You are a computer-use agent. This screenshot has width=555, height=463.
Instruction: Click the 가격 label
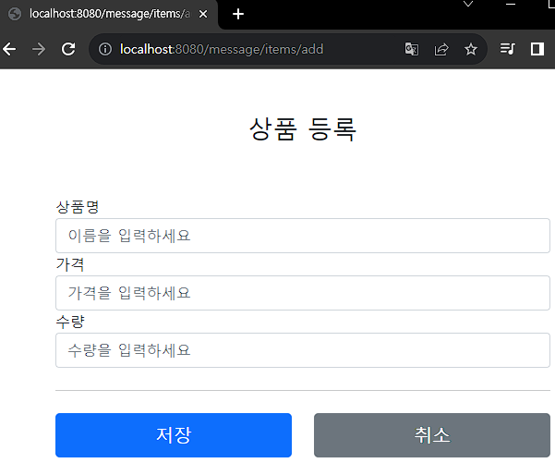[70, 264]
